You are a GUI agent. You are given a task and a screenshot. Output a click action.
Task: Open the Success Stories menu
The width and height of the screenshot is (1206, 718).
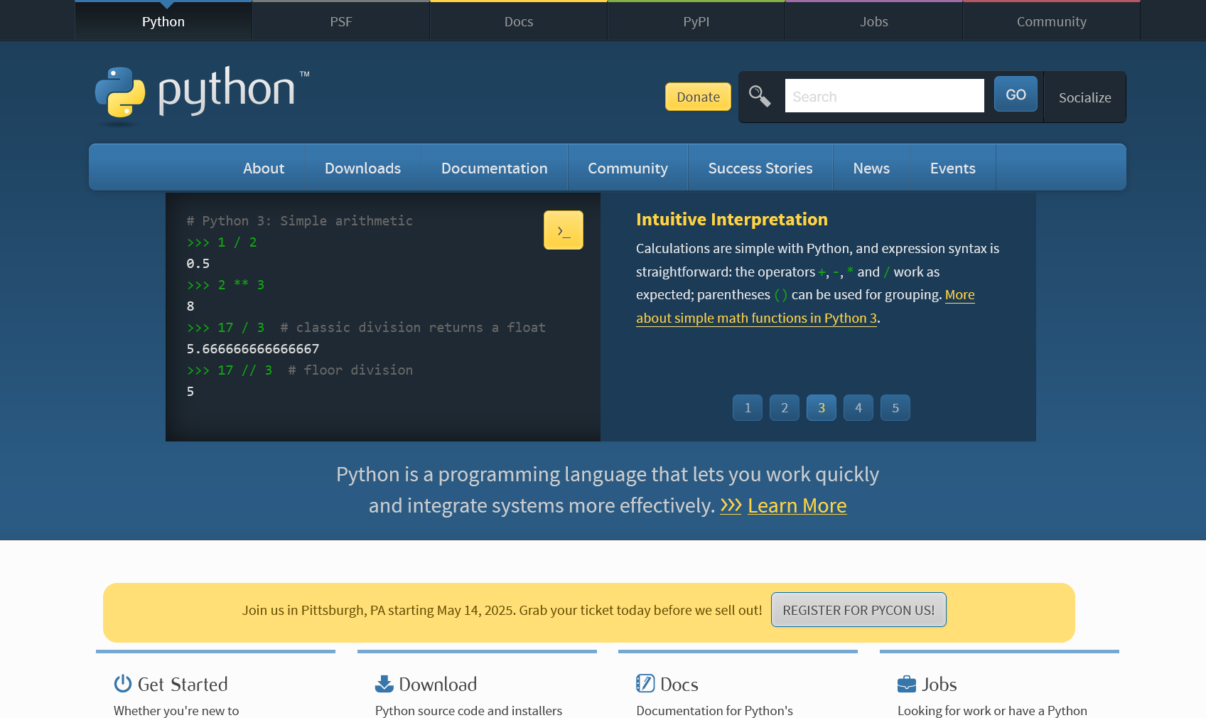pos(760,168)
